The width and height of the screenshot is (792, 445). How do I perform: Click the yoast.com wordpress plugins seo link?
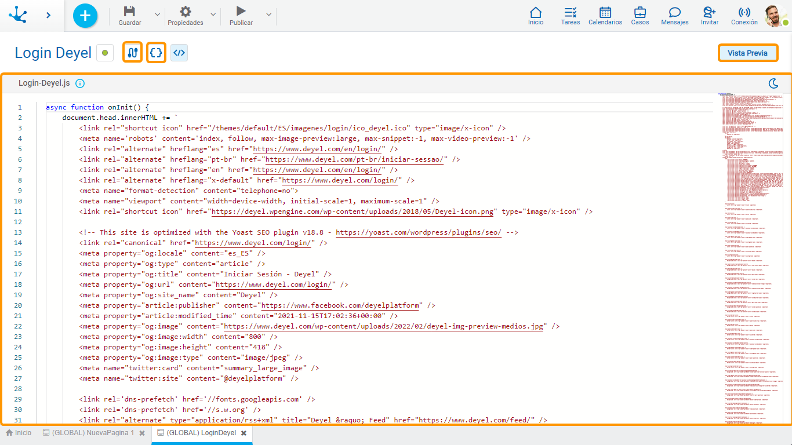click(x=419, y=232)
